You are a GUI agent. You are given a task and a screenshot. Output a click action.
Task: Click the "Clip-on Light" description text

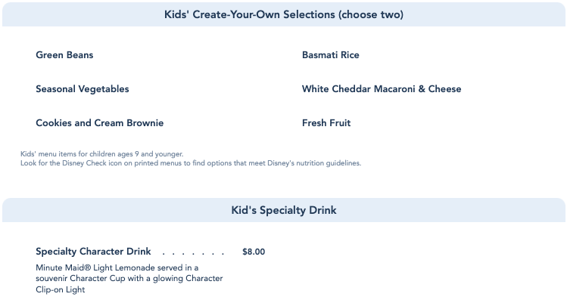60,290
